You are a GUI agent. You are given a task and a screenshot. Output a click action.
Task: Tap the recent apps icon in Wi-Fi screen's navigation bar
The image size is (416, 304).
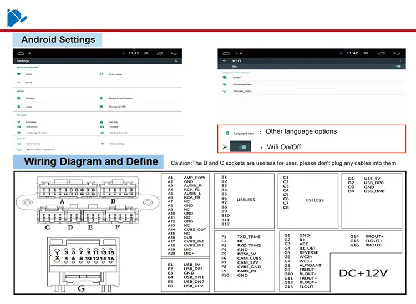[381, 53]
